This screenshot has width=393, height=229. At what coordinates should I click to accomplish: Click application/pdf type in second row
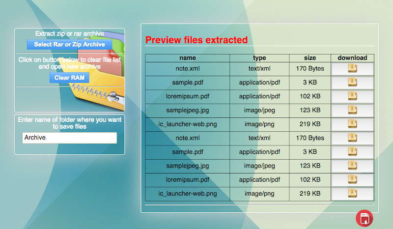(259, 83)
